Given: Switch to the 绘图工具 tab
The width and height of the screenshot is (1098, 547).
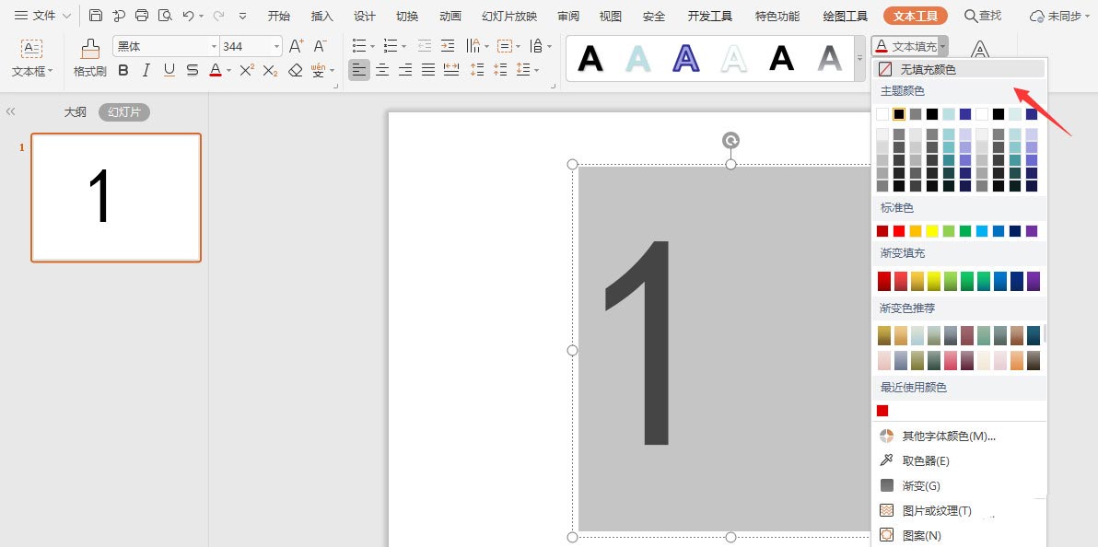Looking at the screenshot, I should pos(845,16).
